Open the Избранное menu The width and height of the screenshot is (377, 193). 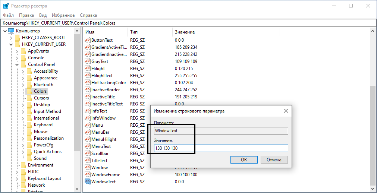pyautogui.click(x=63, y=15)
